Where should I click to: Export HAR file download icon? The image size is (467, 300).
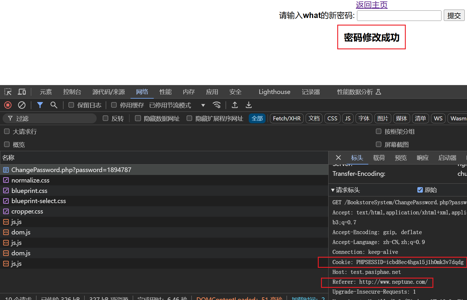coord(249,105)
